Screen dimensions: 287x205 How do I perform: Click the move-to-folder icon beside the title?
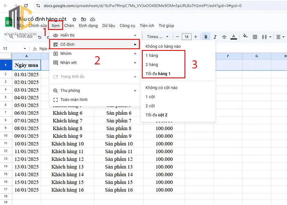(x=84, y=19)
